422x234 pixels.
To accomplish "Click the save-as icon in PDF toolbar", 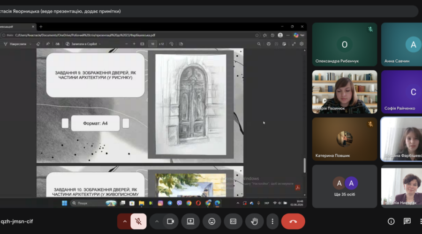I will pyautogui.click(x=284, y=44).
